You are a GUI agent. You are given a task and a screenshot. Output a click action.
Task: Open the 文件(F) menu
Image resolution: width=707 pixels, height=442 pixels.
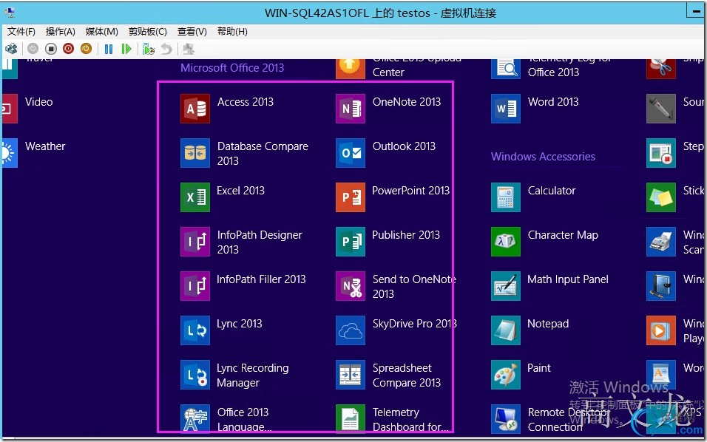[x=21, y=32]
